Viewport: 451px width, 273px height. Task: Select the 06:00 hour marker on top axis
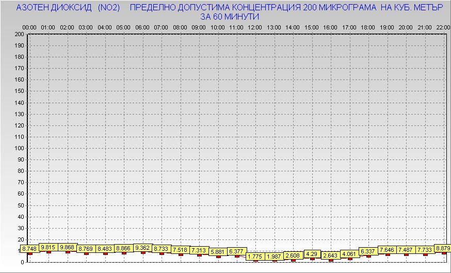click(x=142, y=27)
